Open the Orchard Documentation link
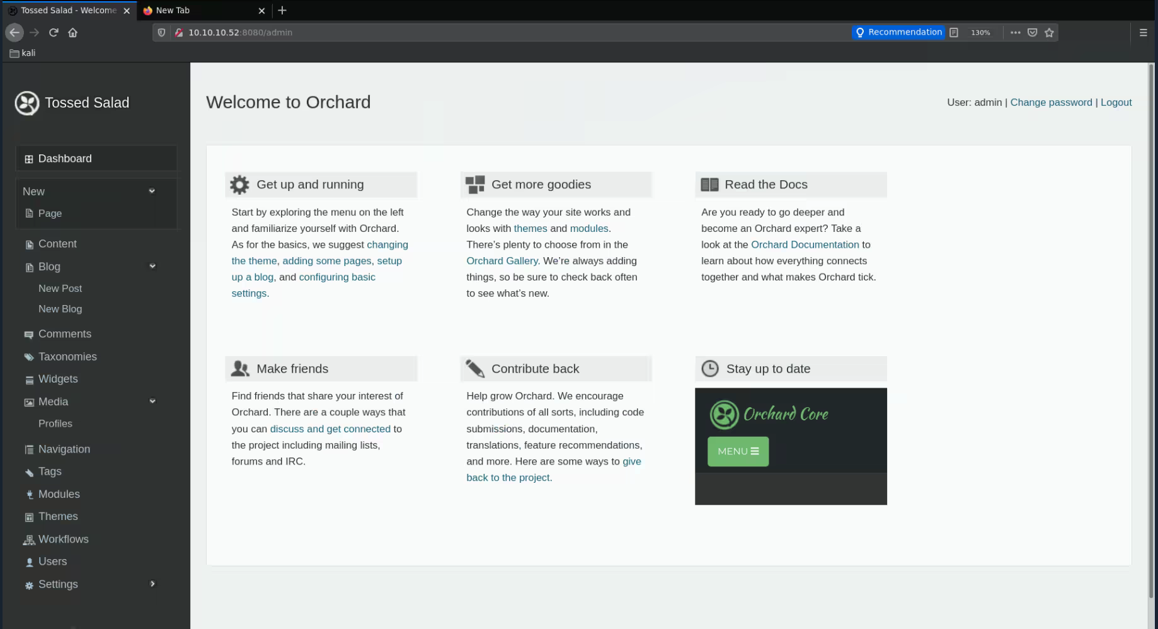The width and height of the screenshot is (1158, 629). point(805,245)
